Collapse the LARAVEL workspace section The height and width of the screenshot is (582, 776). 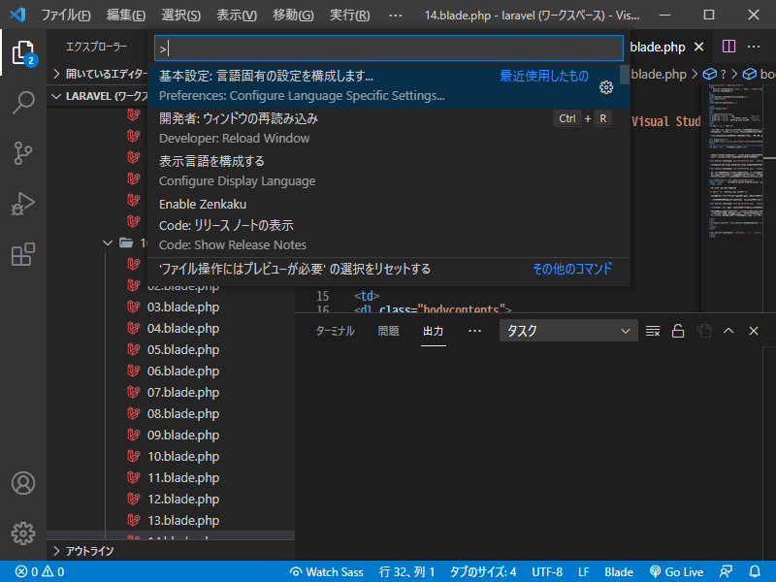click(100, 96)
